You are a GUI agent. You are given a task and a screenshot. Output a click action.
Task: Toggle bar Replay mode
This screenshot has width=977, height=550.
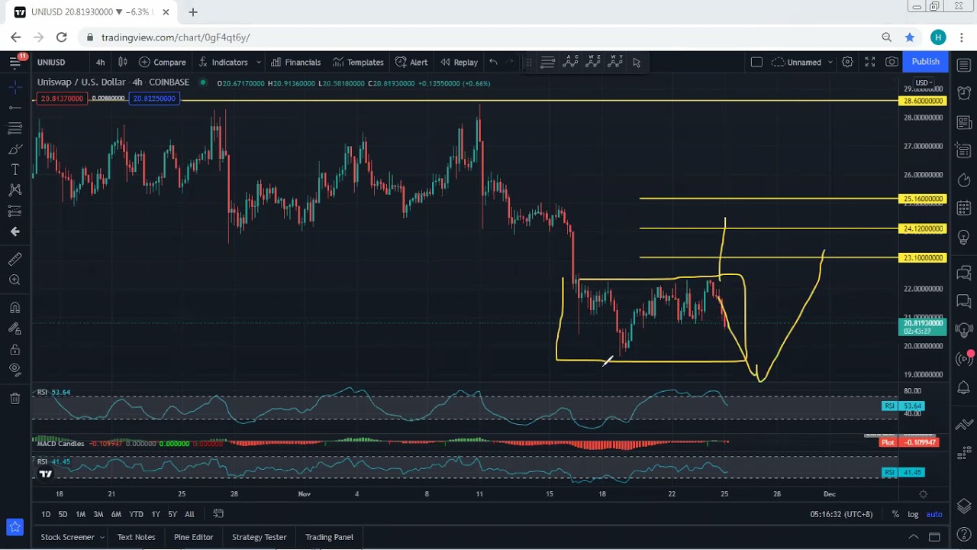(x=458, y=62)
